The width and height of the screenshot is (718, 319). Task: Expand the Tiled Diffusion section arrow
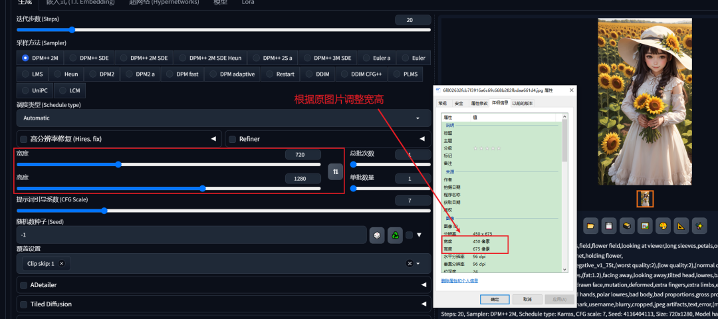[422, 304]
